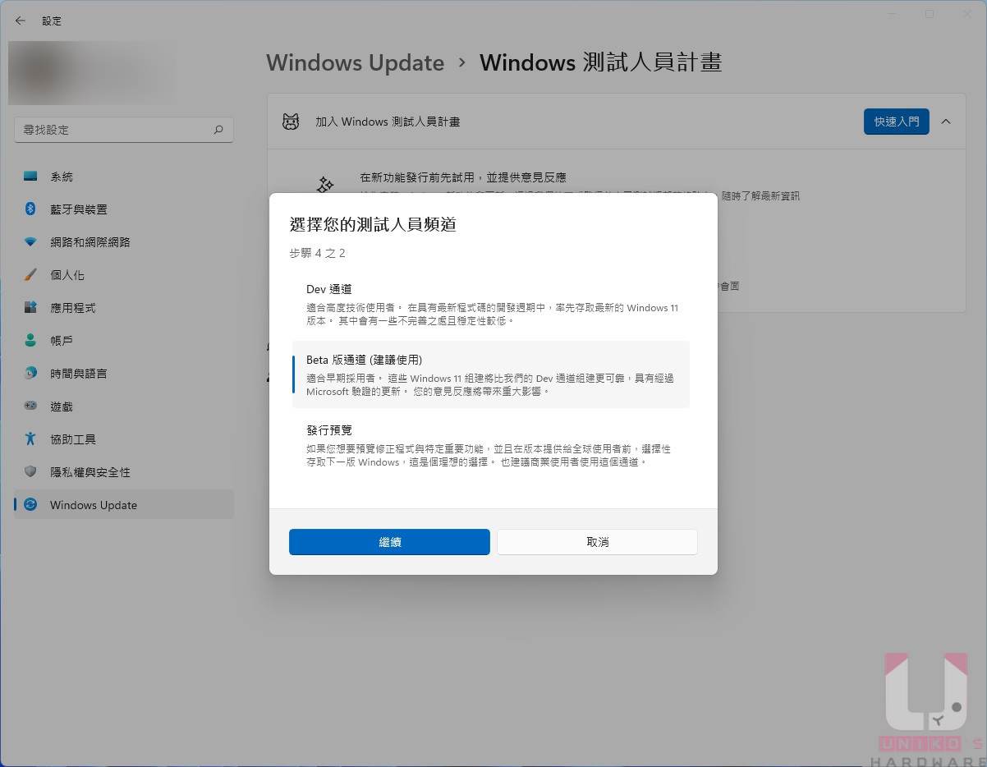Click the search magnifier icon

[x=218, y=130]
